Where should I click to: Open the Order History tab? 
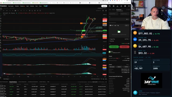tap(42, 82)
